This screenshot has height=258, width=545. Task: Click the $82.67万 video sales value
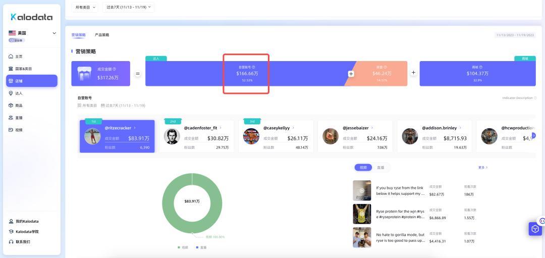tap(436, 194)
